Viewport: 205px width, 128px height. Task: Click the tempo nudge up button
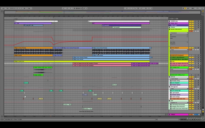click(x=17, y=8)
